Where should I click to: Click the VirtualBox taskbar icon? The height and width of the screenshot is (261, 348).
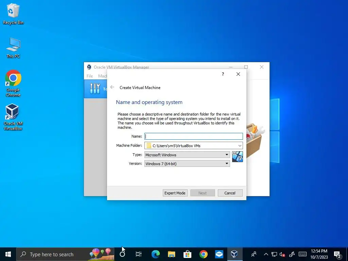pos(234,254)
